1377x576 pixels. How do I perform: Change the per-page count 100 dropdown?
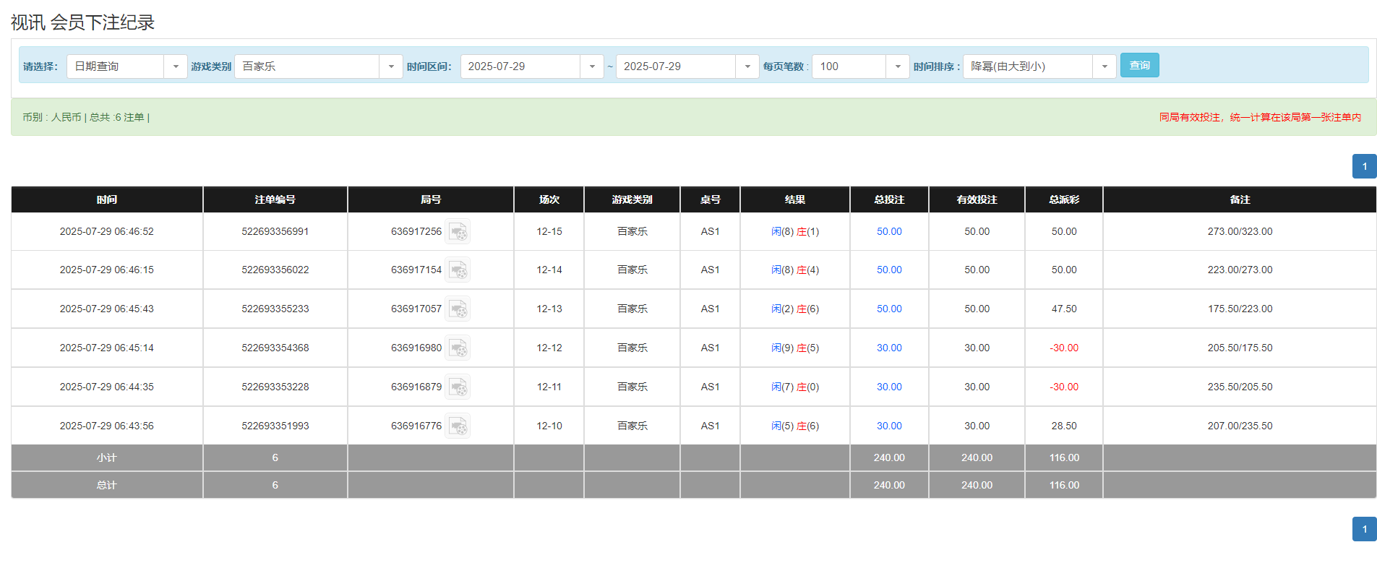click(897, 66)
